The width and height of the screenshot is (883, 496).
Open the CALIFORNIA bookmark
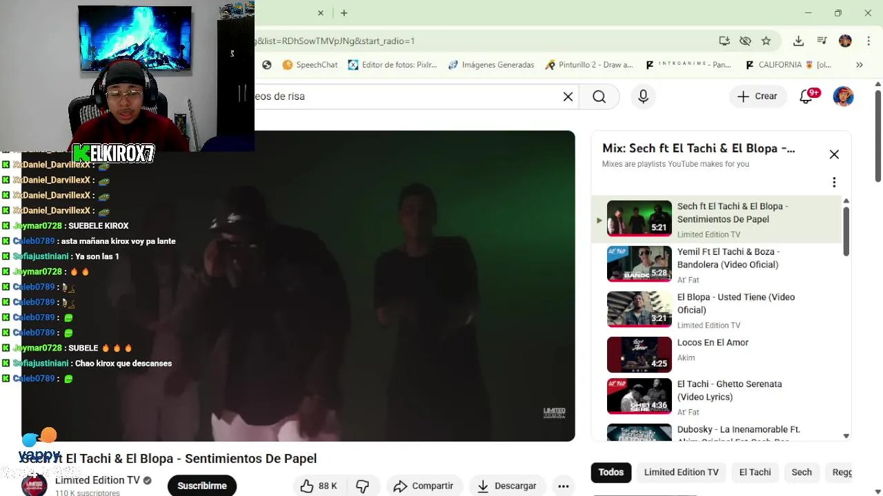[788, 65]
